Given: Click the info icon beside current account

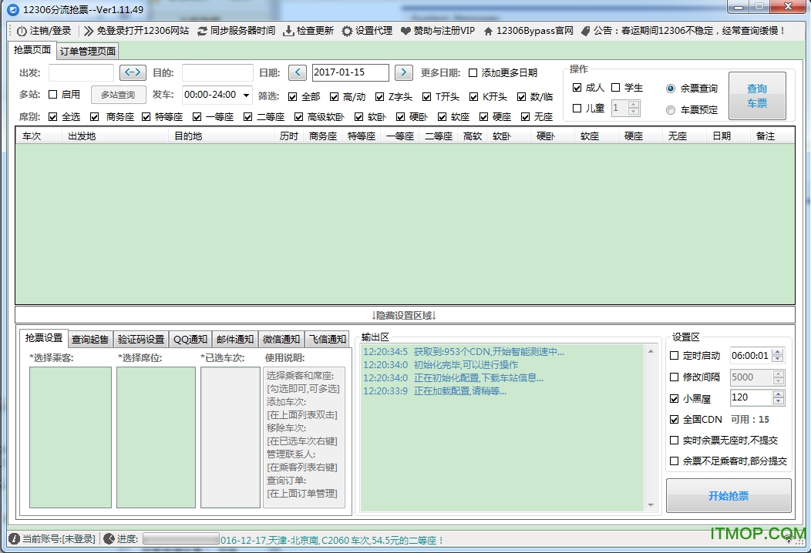Looking at the screenshot, I should pos(15,539).
